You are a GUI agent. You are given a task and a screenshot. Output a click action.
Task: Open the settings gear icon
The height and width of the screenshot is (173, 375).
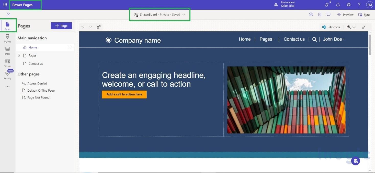tap(349, 5)
